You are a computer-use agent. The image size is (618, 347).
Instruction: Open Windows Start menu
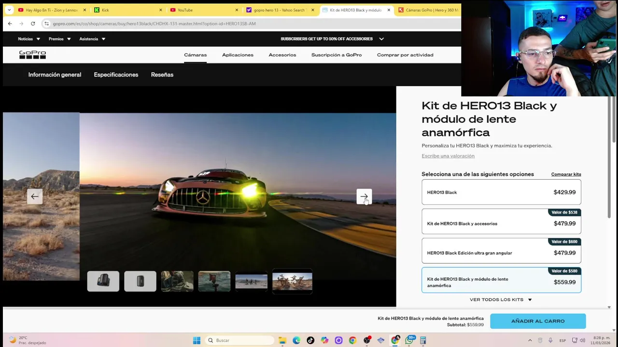(x=197, y=340)
